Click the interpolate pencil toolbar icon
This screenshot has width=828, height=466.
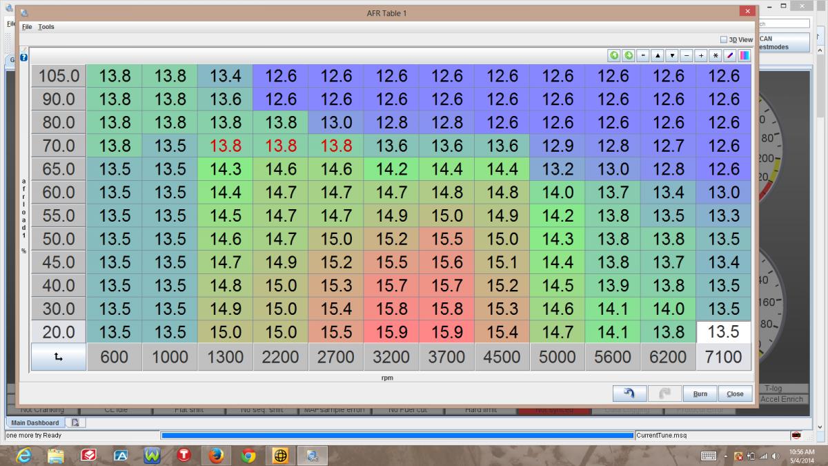click(730, 55)
